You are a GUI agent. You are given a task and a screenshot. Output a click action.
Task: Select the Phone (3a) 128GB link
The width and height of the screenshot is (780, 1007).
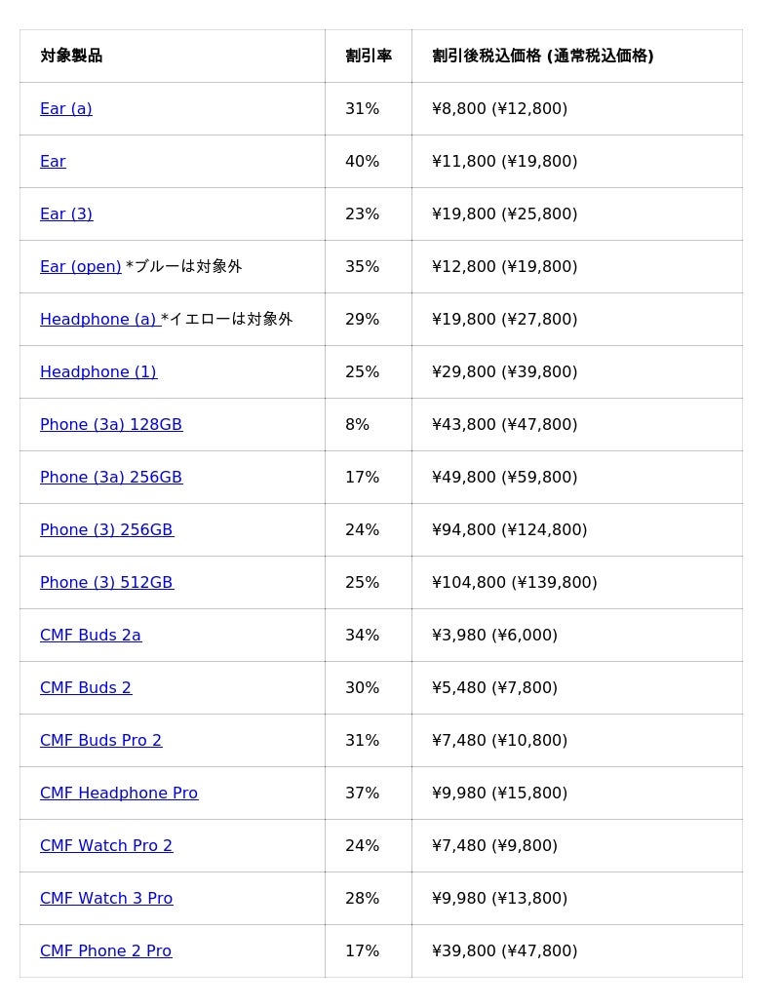tap(111, 424)
